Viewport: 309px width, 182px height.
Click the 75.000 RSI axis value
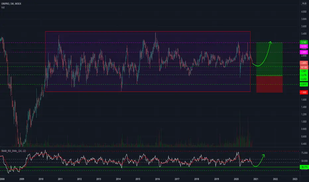point(304,153)
